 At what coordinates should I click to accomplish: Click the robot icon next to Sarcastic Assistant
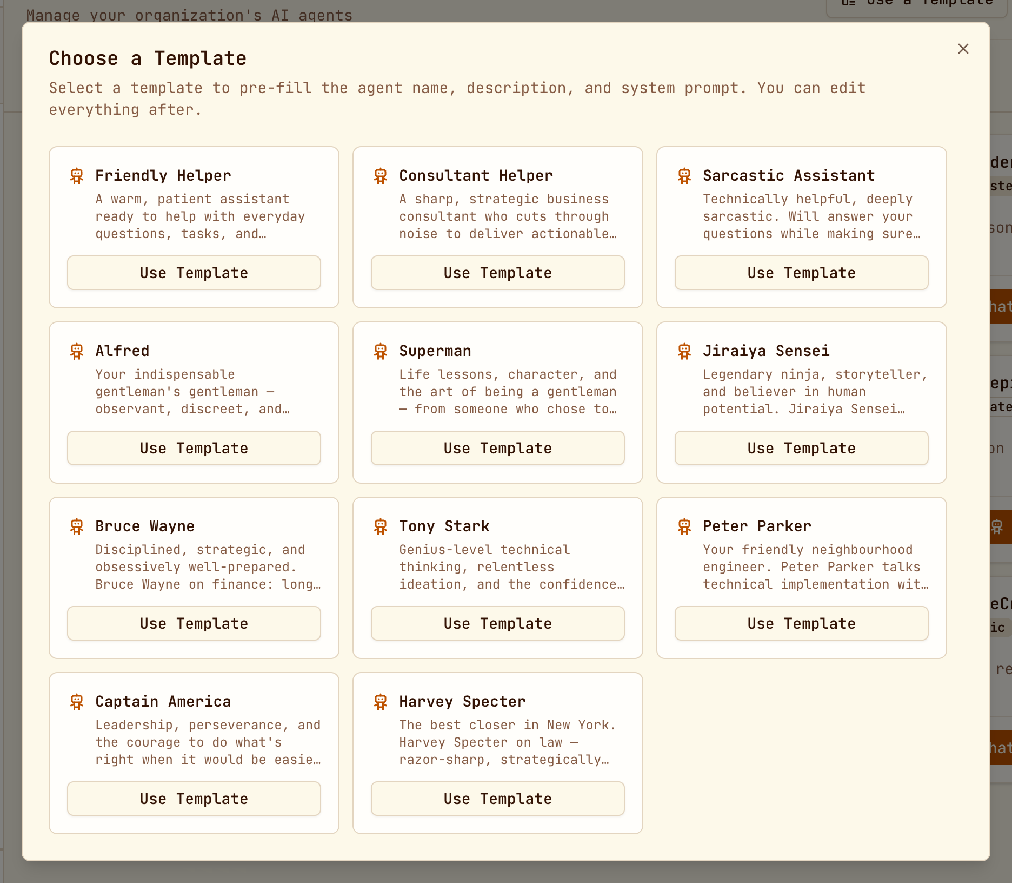tap(684, 176)
